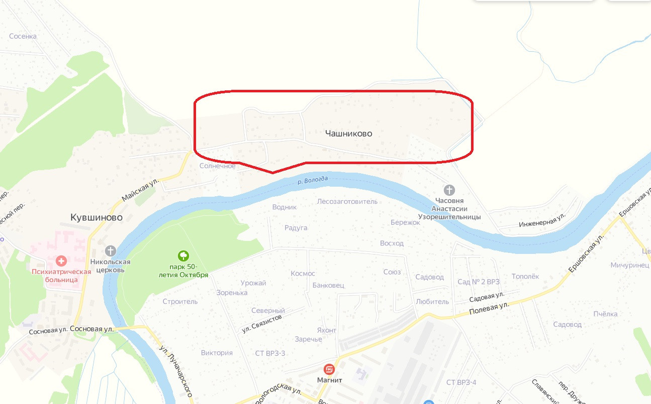
Task: Click the Лесозаготовитель garden label
Action: click(347, 201)
